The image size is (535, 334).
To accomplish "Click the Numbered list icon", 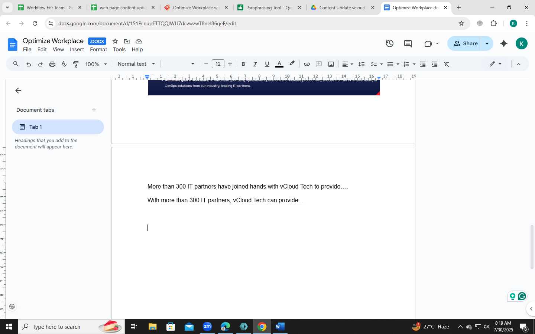I will (x=406, y=64).
